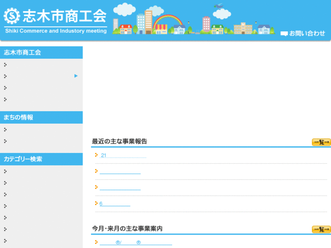Click the Shiki Commerce and Industory meeting text
This screenshot has height=248, width=331.
pyautogui.click(x=56, y=31)
